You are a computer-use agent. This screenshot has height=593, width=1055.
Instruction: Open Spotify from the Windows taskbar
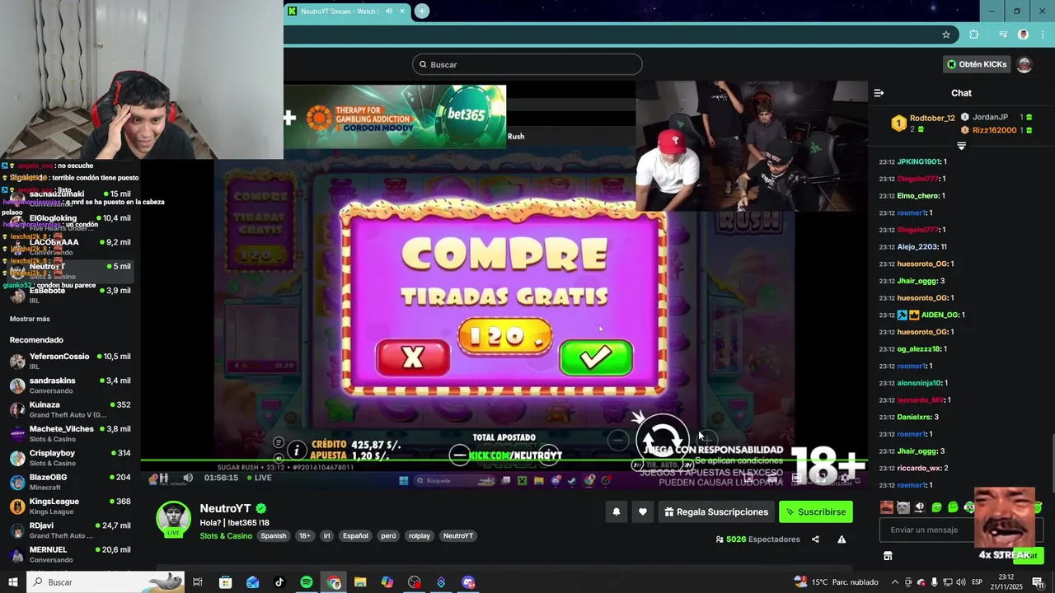click(307, 582)
